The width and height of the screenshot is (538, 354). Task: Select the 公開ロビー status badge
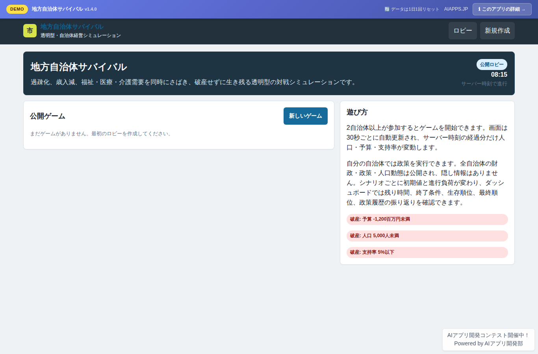pyautogui.click(x=492, y=65)
